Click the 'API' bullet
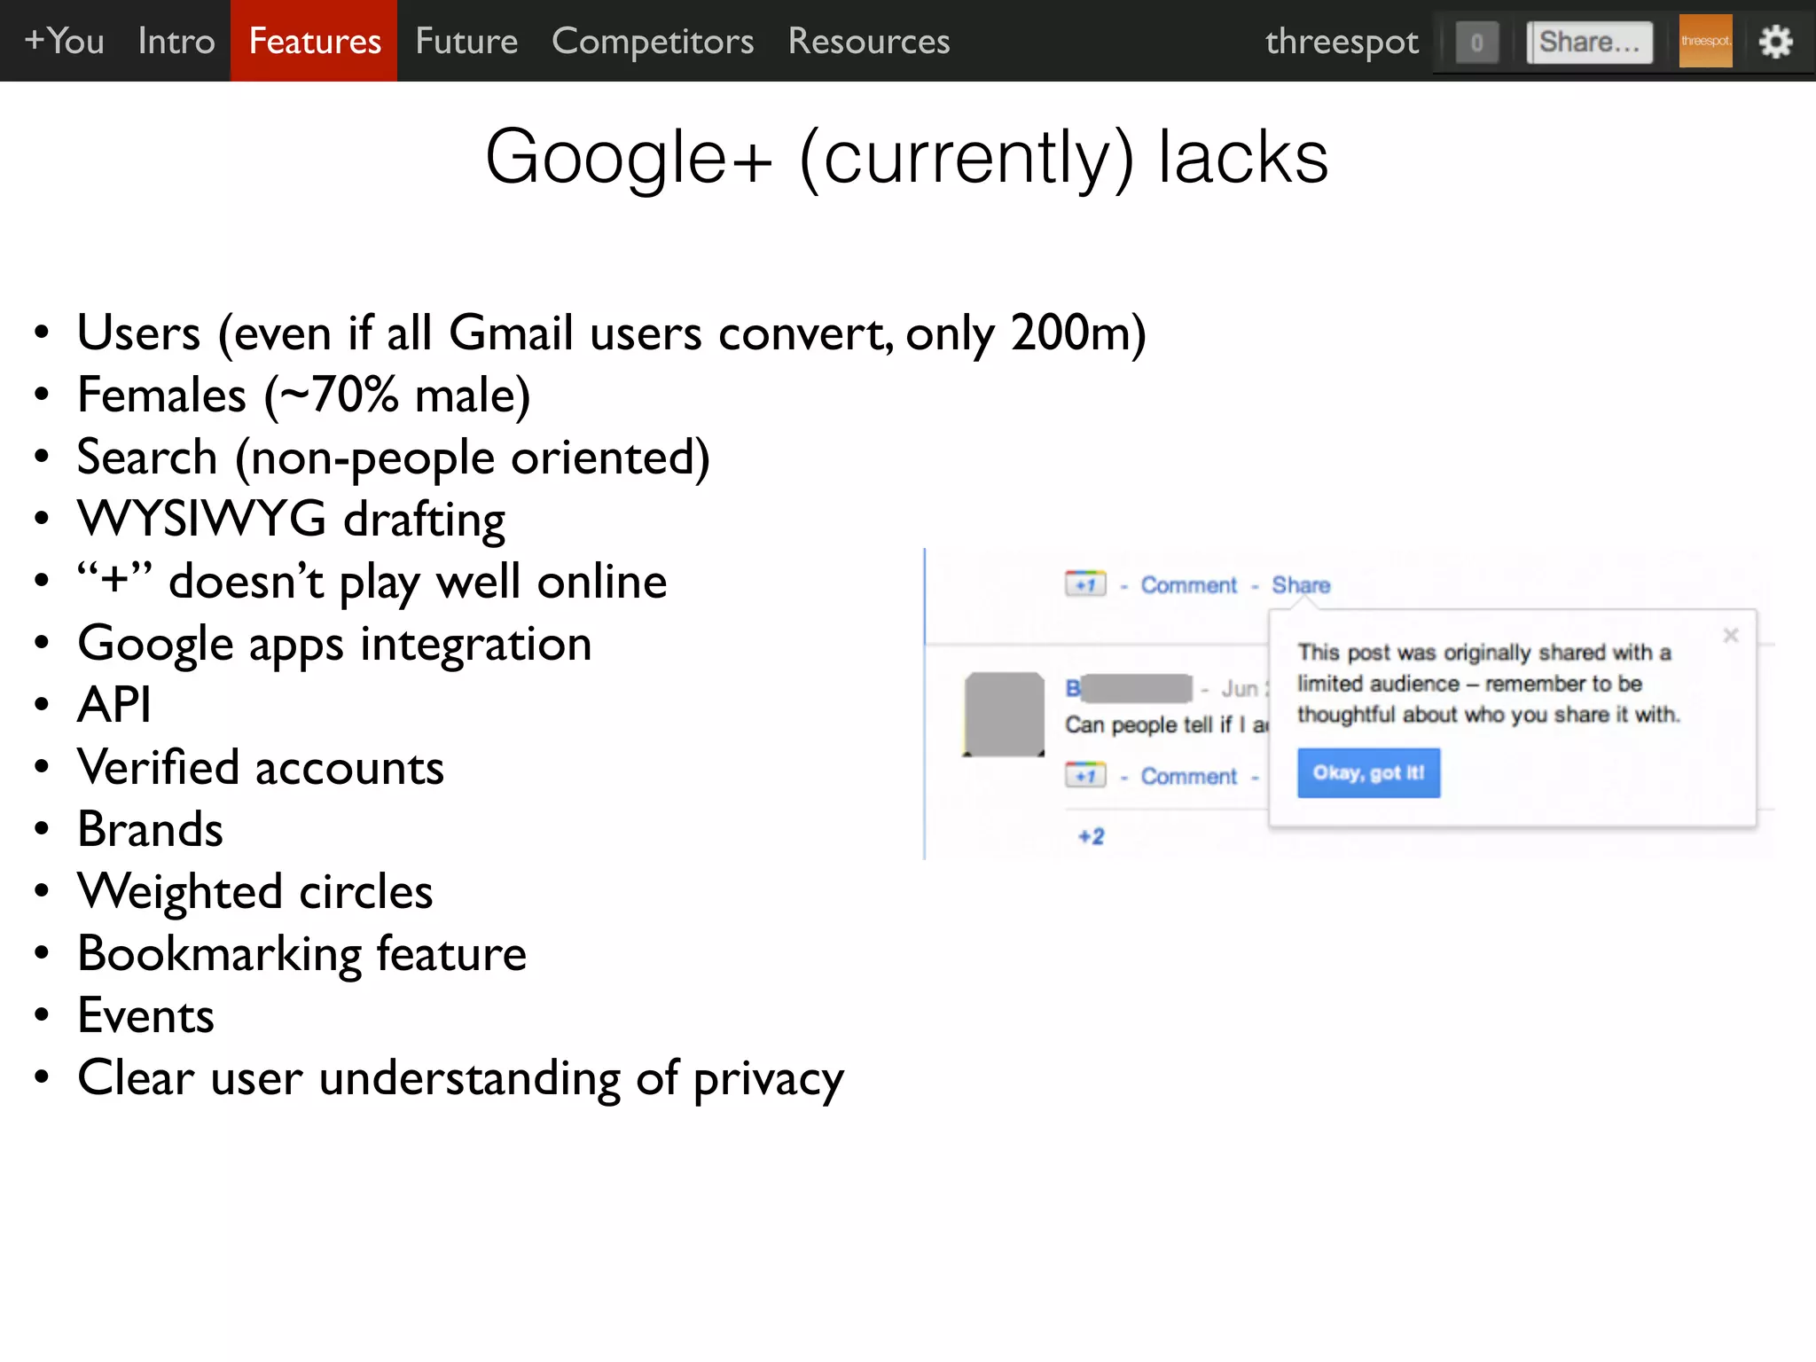This screenshot has width=1816, height=1362. (113, 705)
